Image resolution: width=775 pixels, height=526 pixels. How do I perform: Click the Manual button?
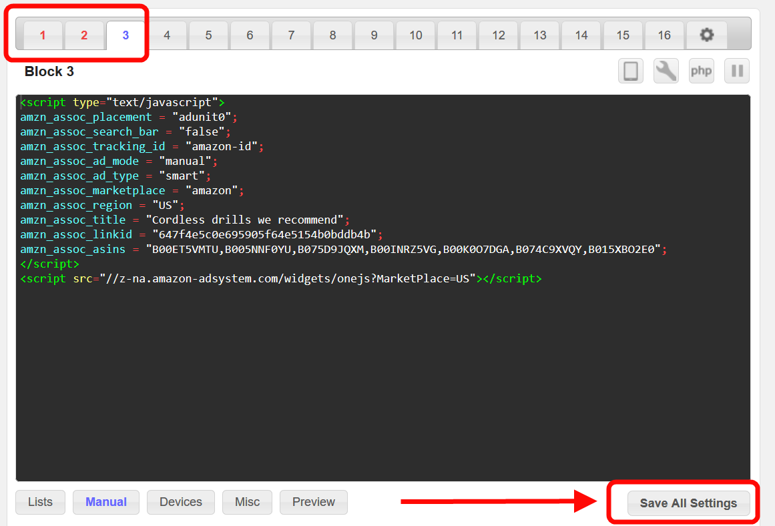point(106,502)
